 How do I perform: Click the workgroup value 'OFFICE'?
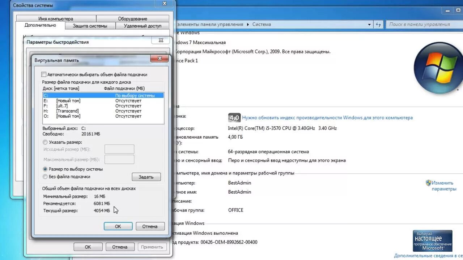236,210
